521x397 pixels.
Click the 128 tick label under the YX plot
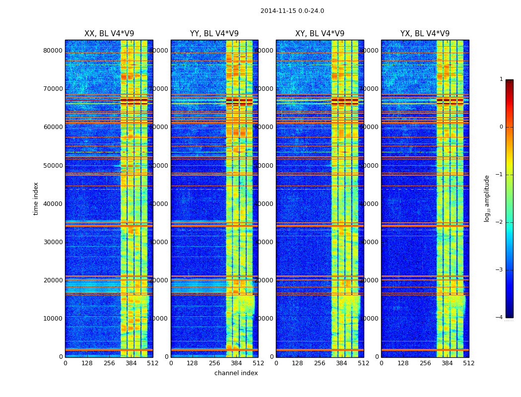pyautogui.click(x=403, y=363)
